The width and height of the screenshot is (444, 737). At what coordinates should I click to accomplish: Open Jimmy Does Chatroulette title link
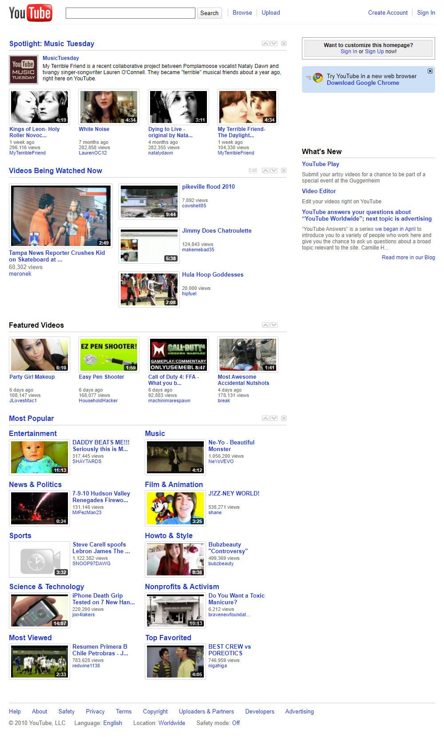(x=217, y=231)
